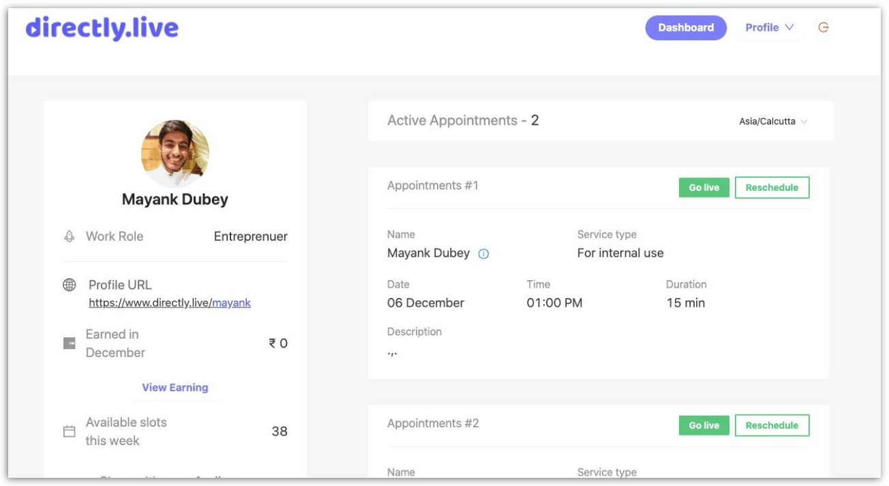Click the Mayank Dubey name under the photo
This screenshot has height=486, width=889.
(x=175, y=200)
